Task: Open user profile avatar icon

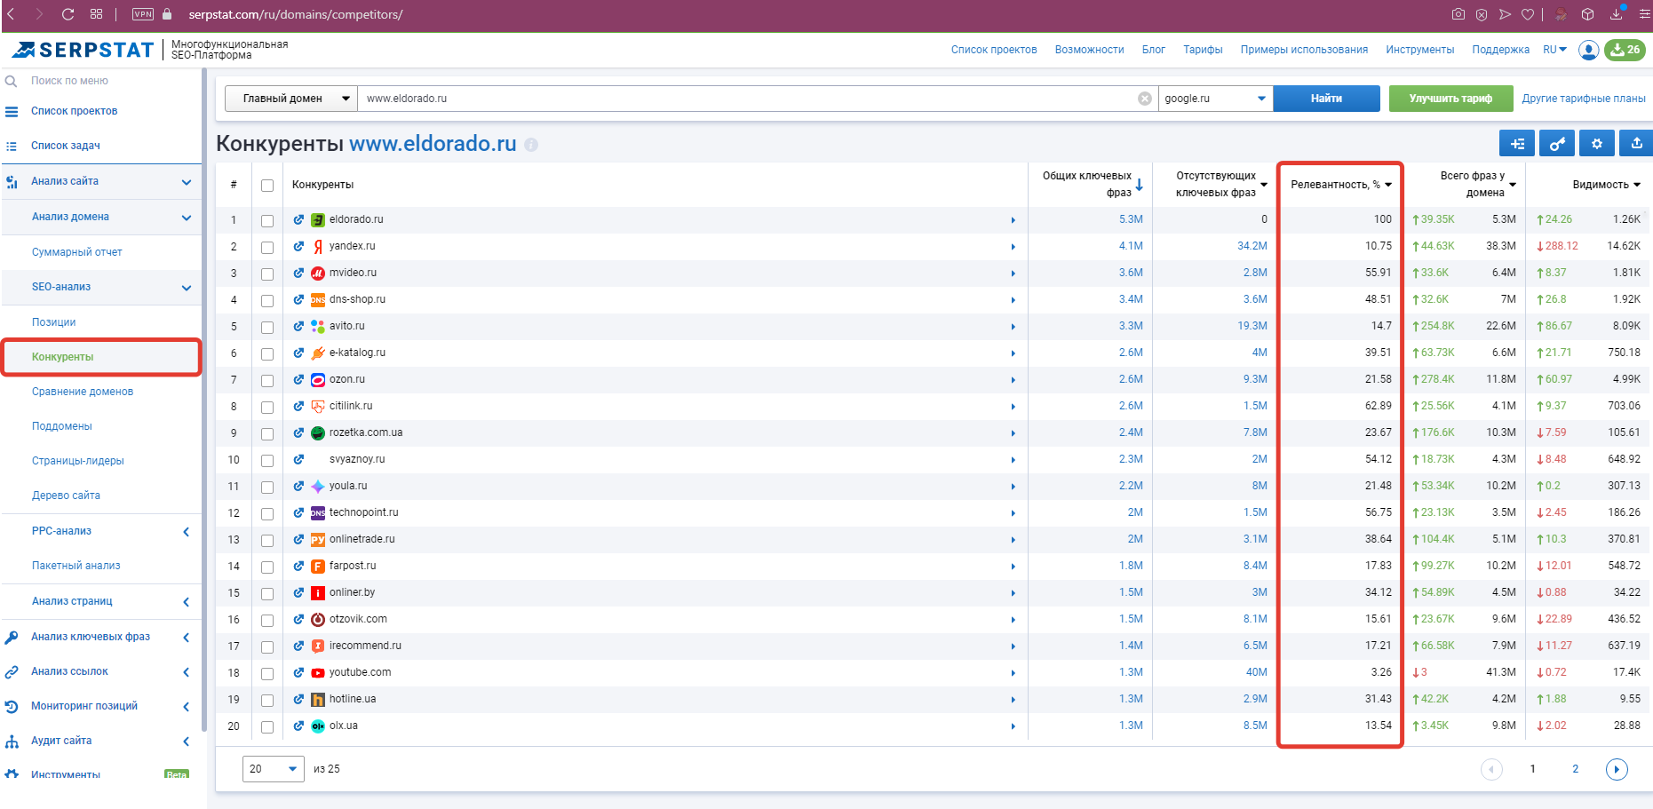Action: [1589, 50]
